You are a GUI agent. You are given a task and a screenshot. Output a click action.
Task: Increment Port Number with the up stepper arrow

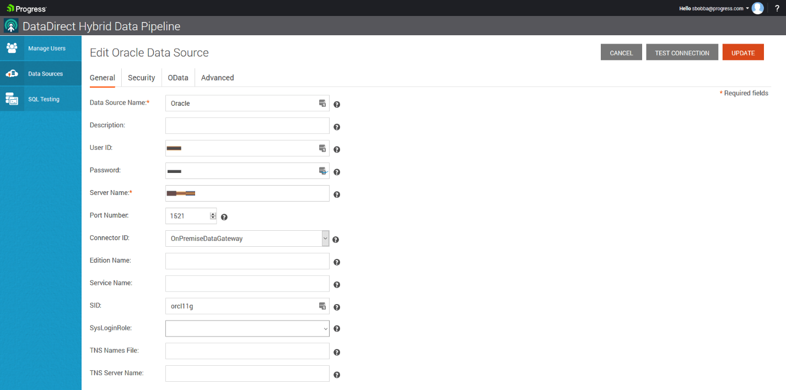pos(213,214)
